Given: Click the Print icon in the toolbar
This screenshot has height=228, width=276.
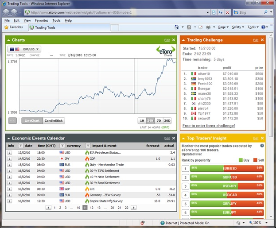Looking at the screenshot, I should coord(208,27).
